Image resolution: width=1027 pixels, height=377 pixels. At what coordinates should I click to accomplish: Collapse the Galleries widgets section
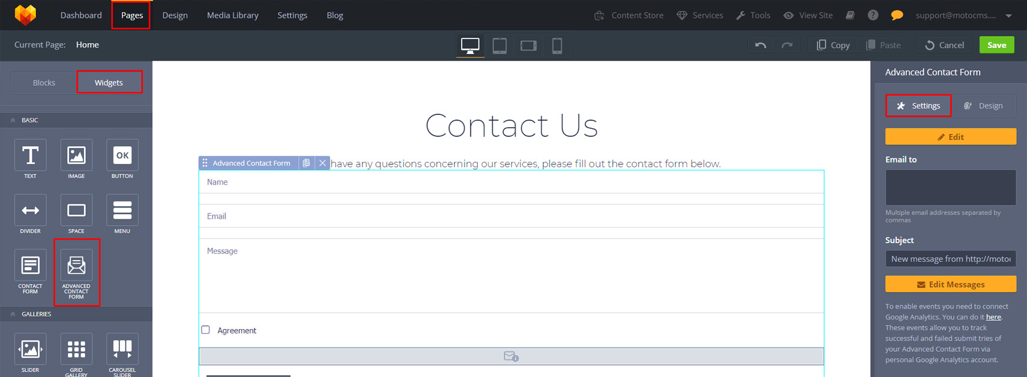click(x=13, y=314)
